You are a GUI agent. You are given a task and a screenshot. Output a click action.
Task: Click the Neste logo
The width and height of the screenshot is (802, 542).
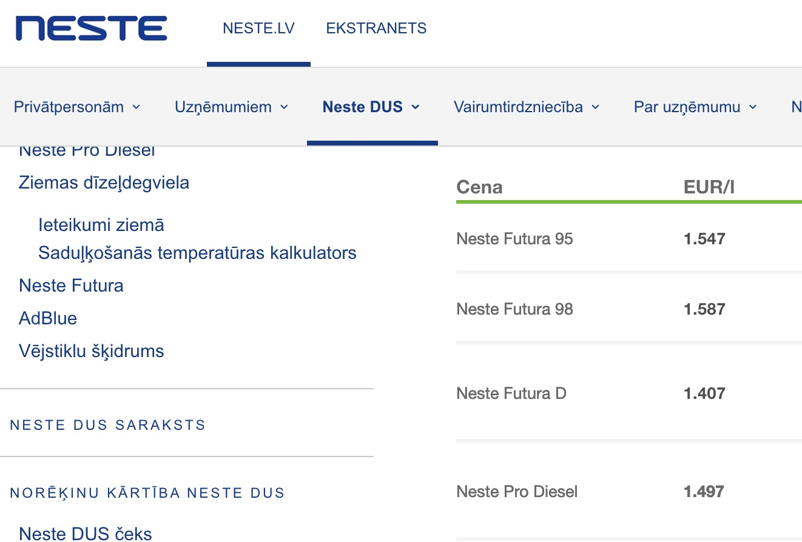point(91,28)
